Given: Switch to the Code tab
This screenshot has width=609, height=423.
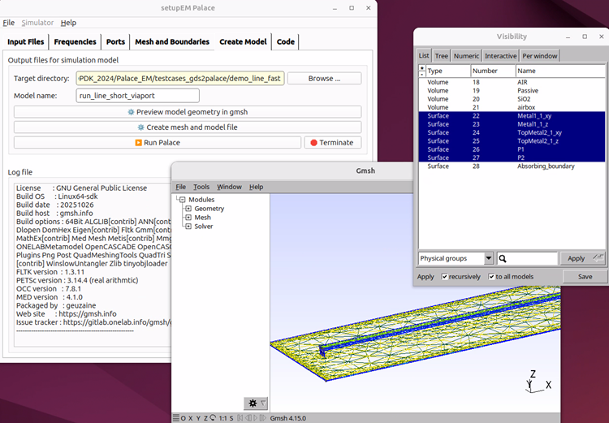Looking at the screenshot, I should tap(286, 41).
